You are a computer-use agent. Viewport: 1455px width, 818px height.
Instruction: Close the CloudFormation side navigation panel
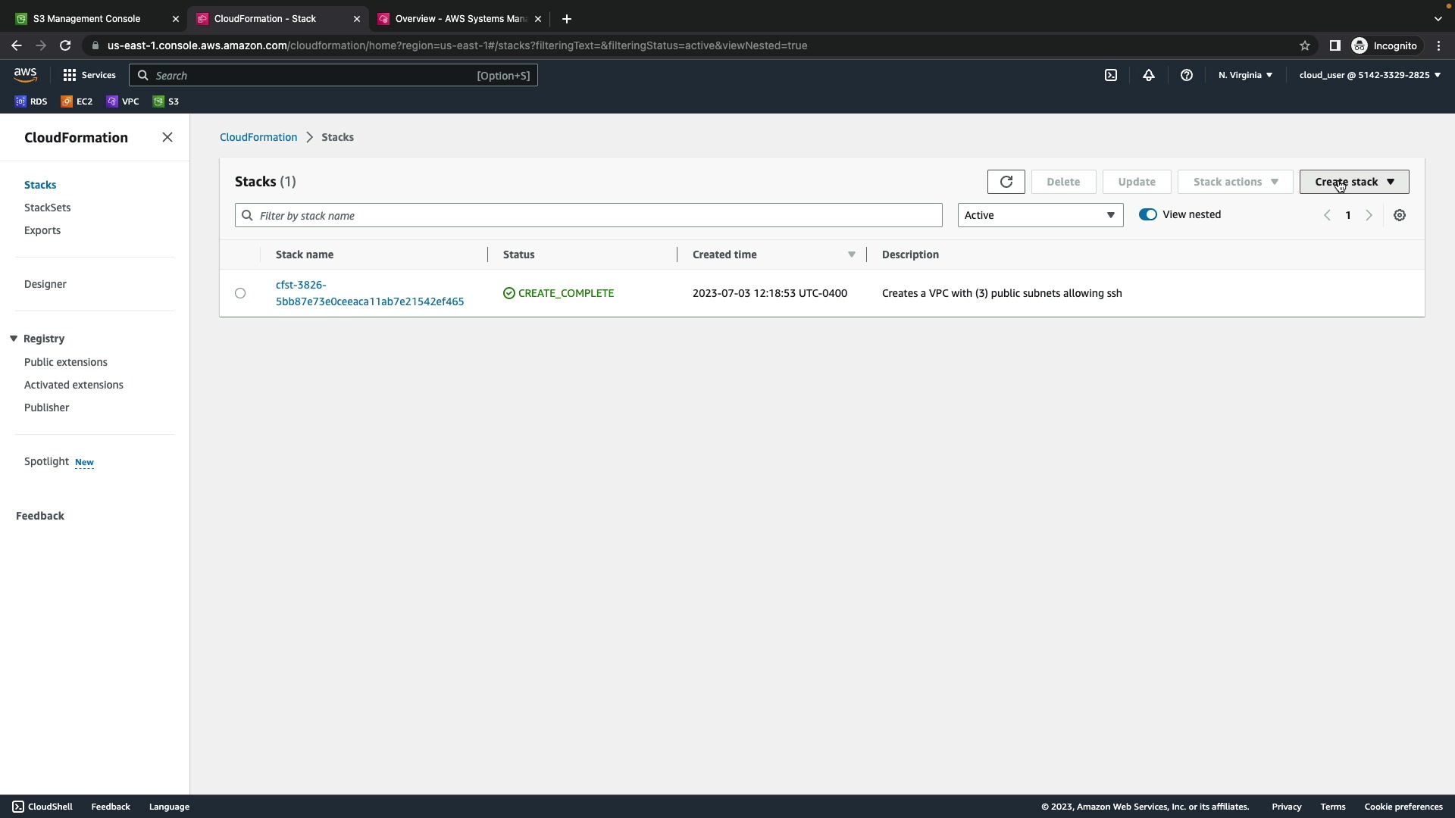click(167, 137)
